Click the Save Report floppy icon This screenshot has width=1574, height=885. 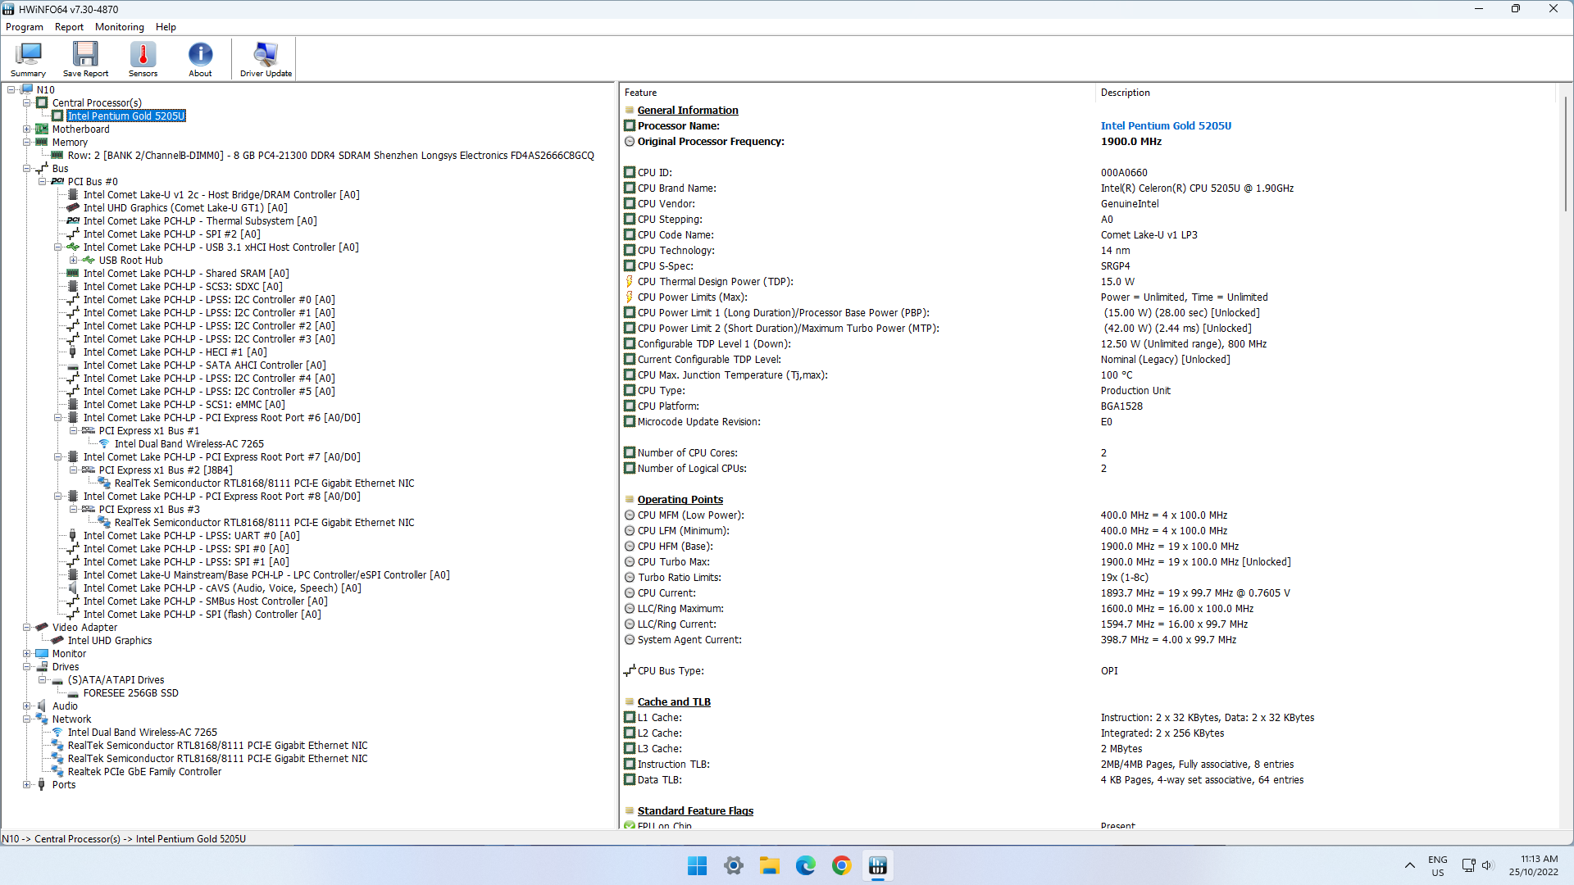click(85, 54)
